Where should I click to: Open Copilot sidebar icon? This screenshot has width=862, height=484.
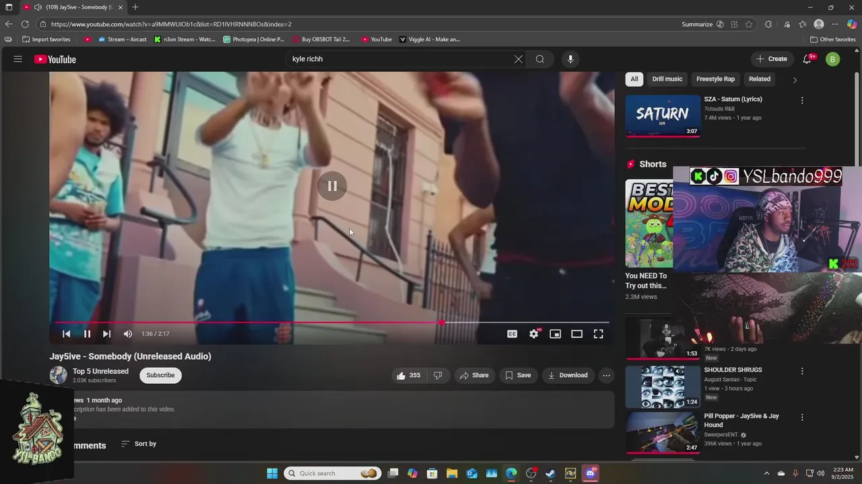(x=852, y=24)
